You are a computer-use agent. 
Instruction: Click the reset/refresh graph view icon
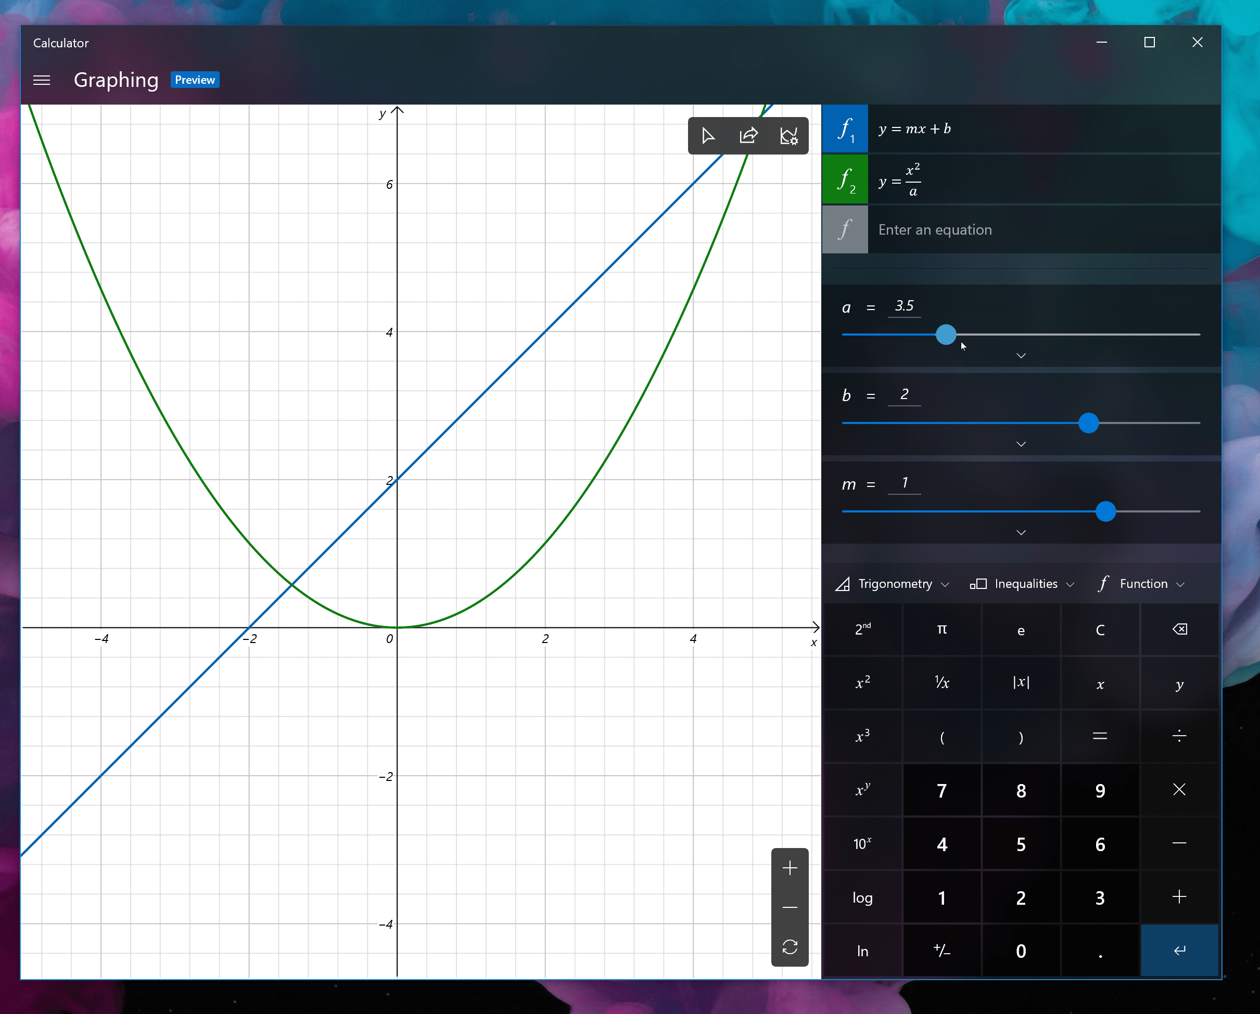pos(790,946)
